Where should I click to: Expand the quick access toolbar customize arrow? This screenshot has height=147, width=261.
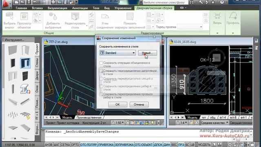click(x=77, y=2)
